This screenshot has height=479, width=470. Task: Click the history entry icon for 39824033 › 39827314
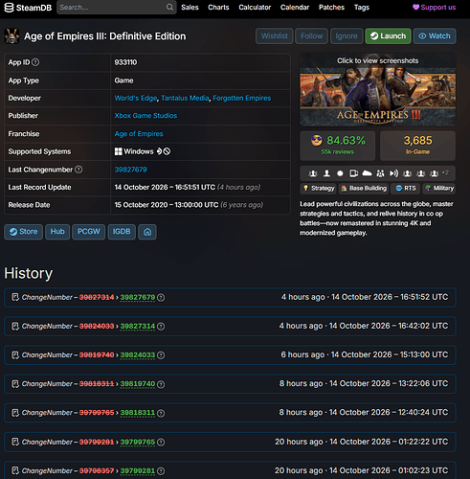click(x=15, y=326)
